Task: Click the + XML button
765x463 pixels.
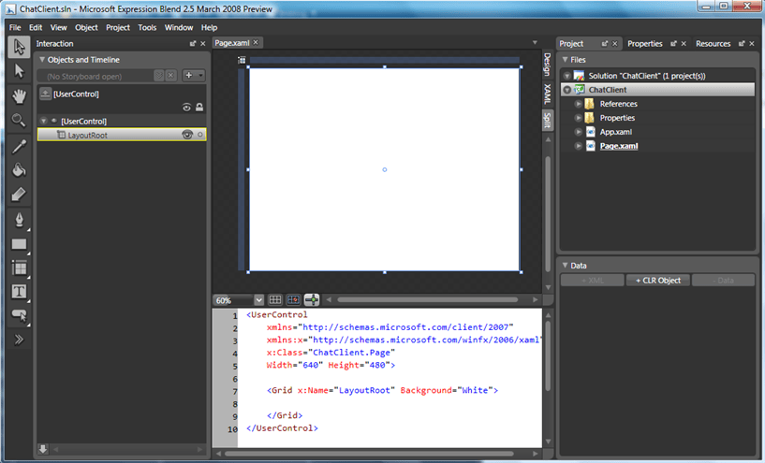Action: (x=593, y=281)
